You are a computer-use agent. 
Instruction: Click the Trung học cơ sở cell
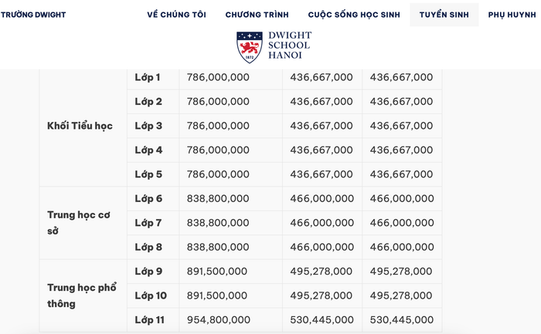coord(79,223)
